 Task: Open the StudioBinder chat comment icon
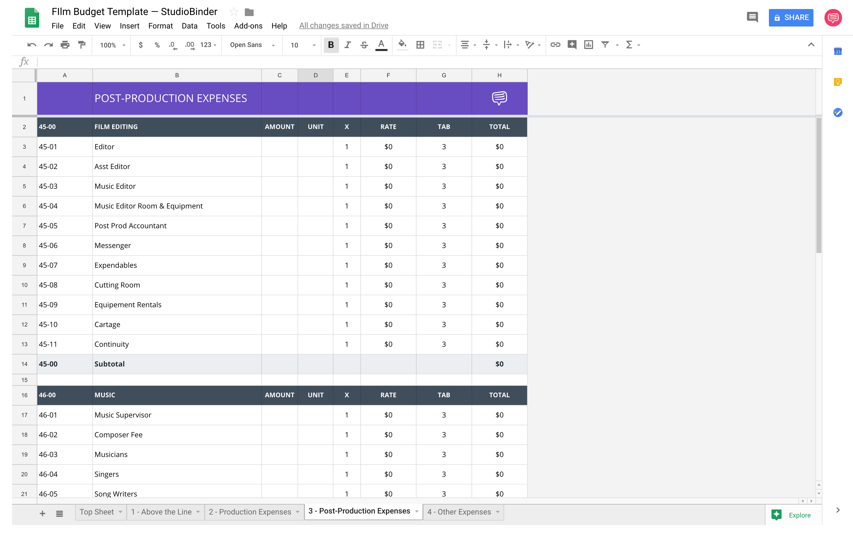(x=499, y=98)
